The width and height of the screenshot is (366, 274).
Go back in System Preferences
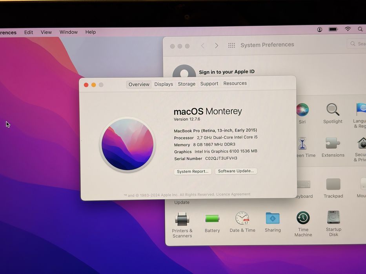coord(202,46)
